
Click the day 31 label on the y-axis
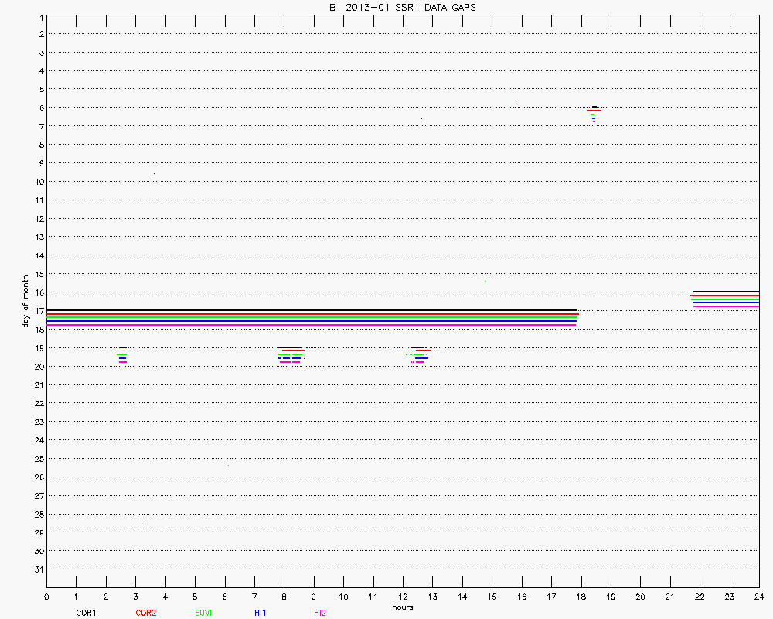[x=39, y=569]
